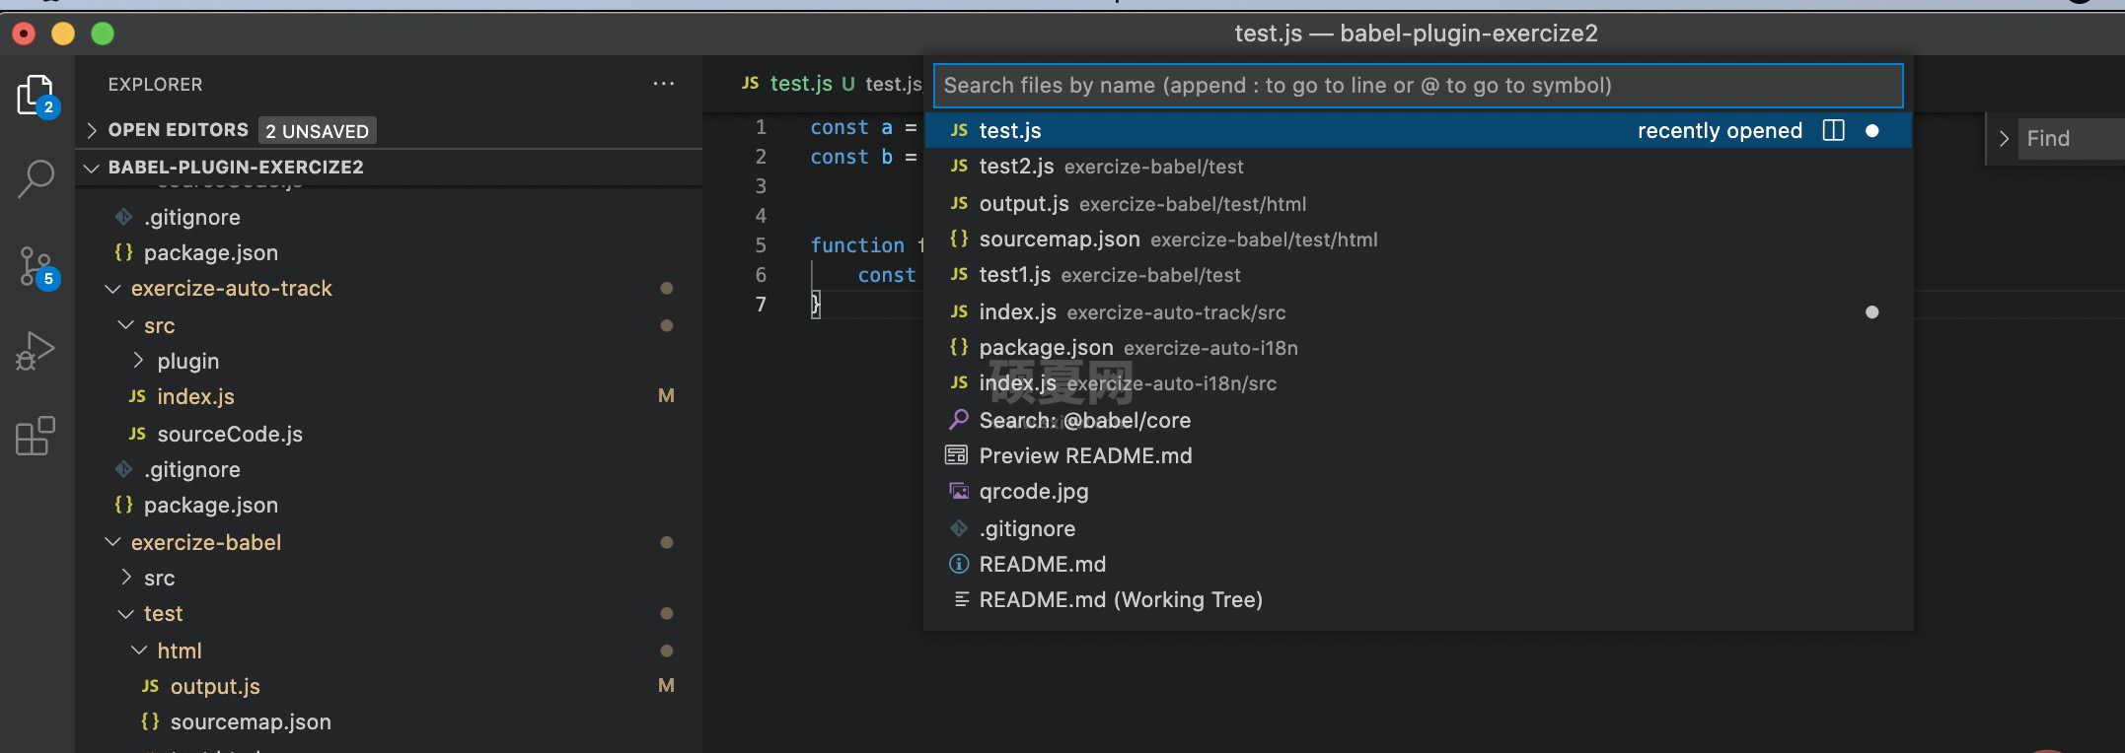Click the image icon beside qrcode.jpg
This screenshot has width=2125, height=753.
pyautogui.click(x=959, y=491)
